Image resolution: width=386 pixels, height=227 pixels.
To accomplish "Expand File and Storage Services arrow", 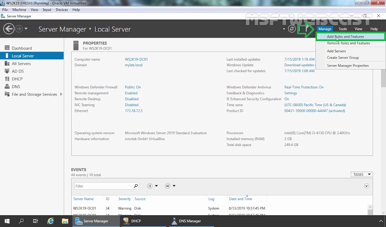I will click(x=61, y=94).
